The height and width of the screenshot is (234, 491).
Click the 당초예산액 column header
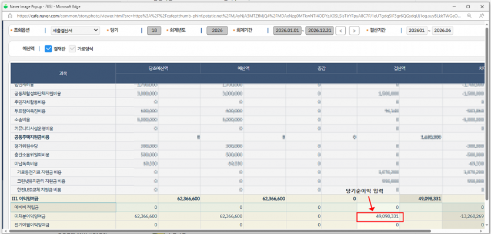[x=158, y=68]
